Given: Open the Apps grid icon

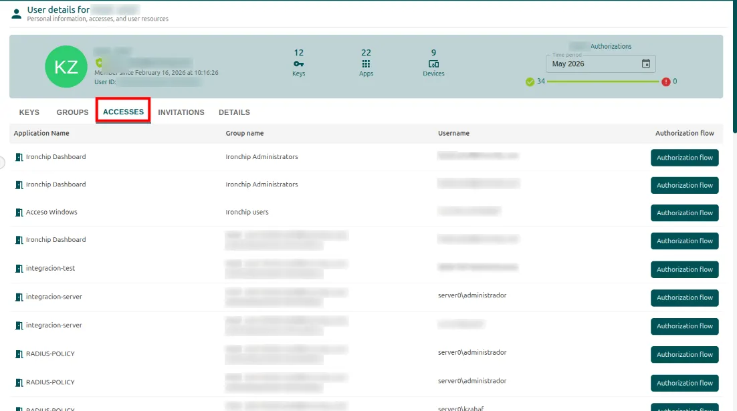Looking at the screenshot, I should point(366,64).
